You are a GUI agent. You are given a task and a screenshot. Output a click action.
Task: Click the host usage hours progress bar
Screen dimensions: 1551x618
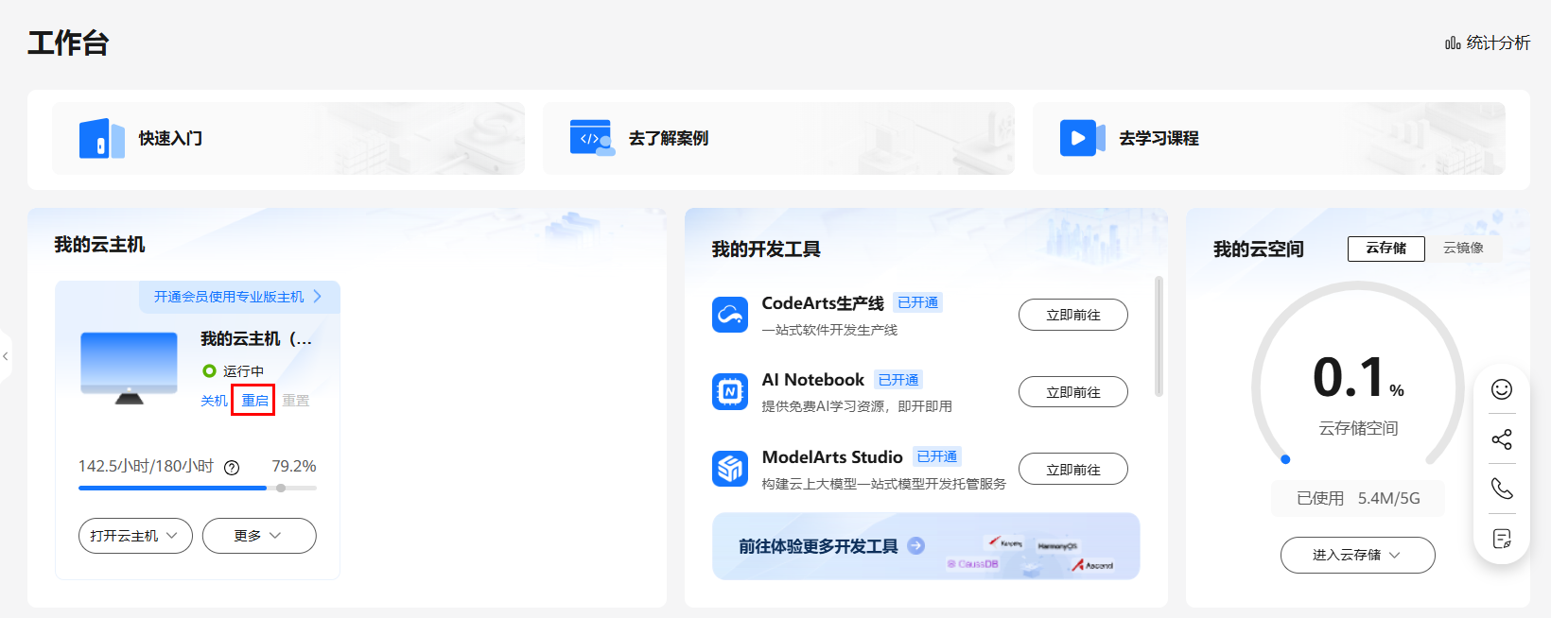pyautogui.click(x=198, y=489)
